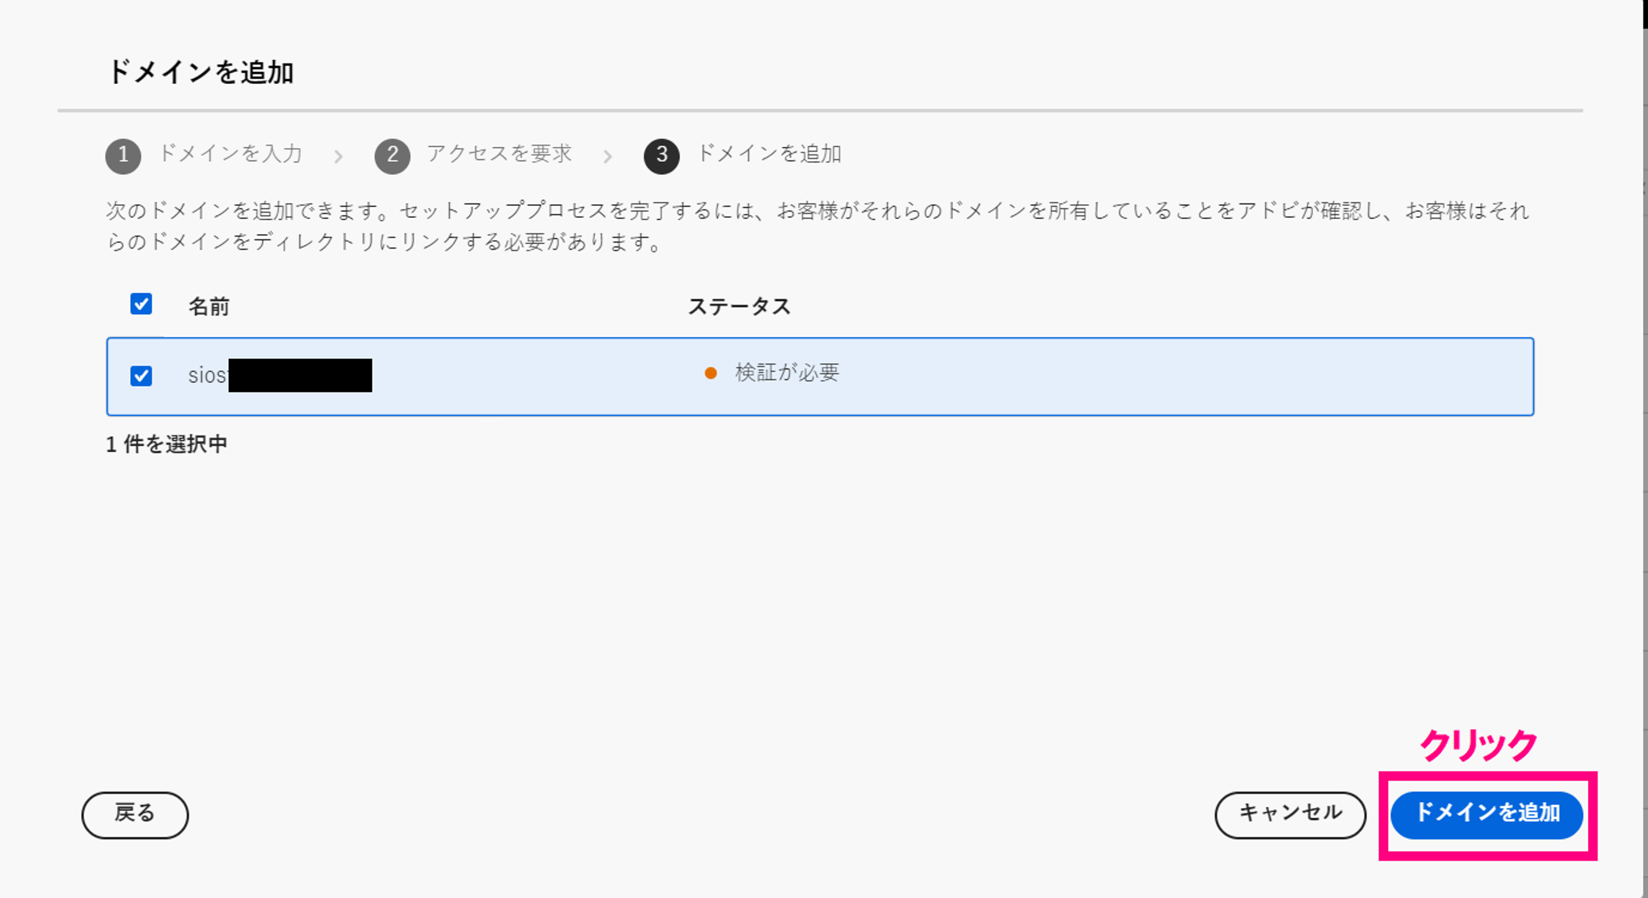Viewport: 1648px width, 898px height.
Task: Click the step 3 number circle
Action: 662,157
